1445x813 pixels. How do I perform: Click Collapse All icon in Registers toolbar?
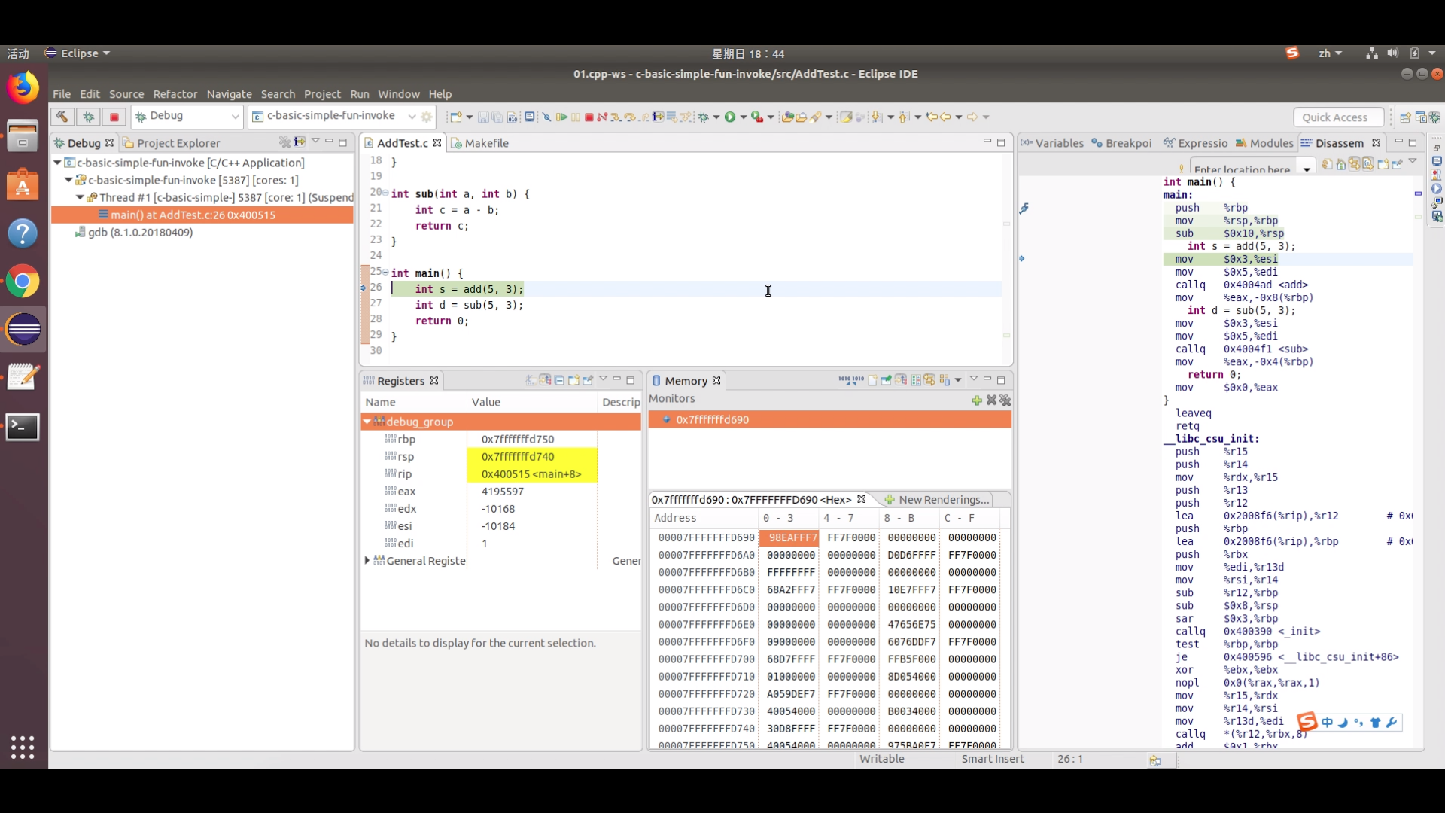(x=559, y=380)
